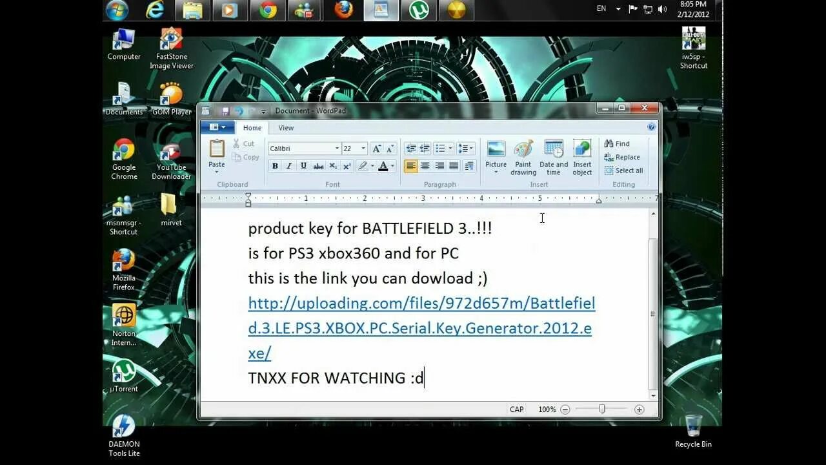Open uTorrent from the taskbar

[x=419, y=10]
